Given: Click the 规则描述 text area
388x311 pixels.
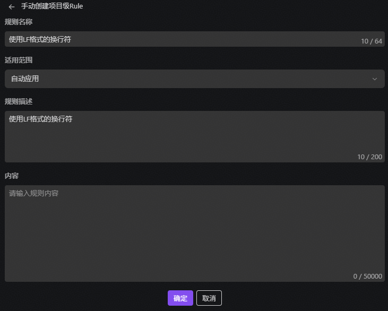Looking at the screenshot, I should (194, 136).
